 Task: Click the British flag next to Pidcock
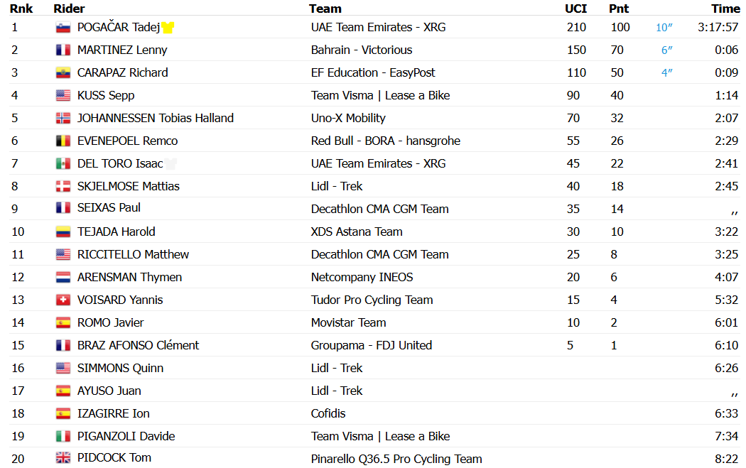[x=63, y=458]
